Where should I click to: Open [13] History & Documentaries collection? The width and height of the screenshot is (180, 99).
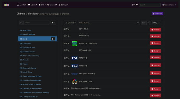click(30, 80)
